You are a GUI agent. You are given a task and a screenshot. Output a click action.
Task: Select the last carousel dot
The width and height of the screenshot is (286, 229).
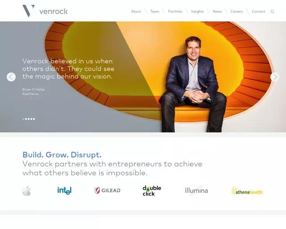pyautogui.click(x=34, y=119)
